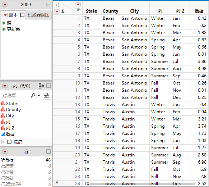
Task: Click the sort hierarchy icon in the table corner
Action: (x=79, y=9)
